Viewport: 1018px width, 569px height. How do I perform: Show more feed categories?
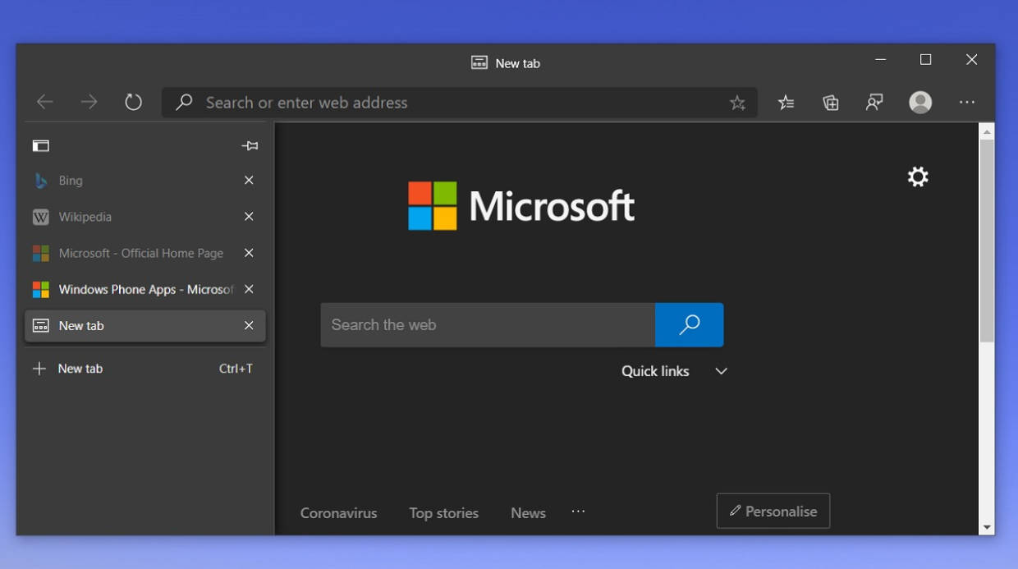pos(579,512)
